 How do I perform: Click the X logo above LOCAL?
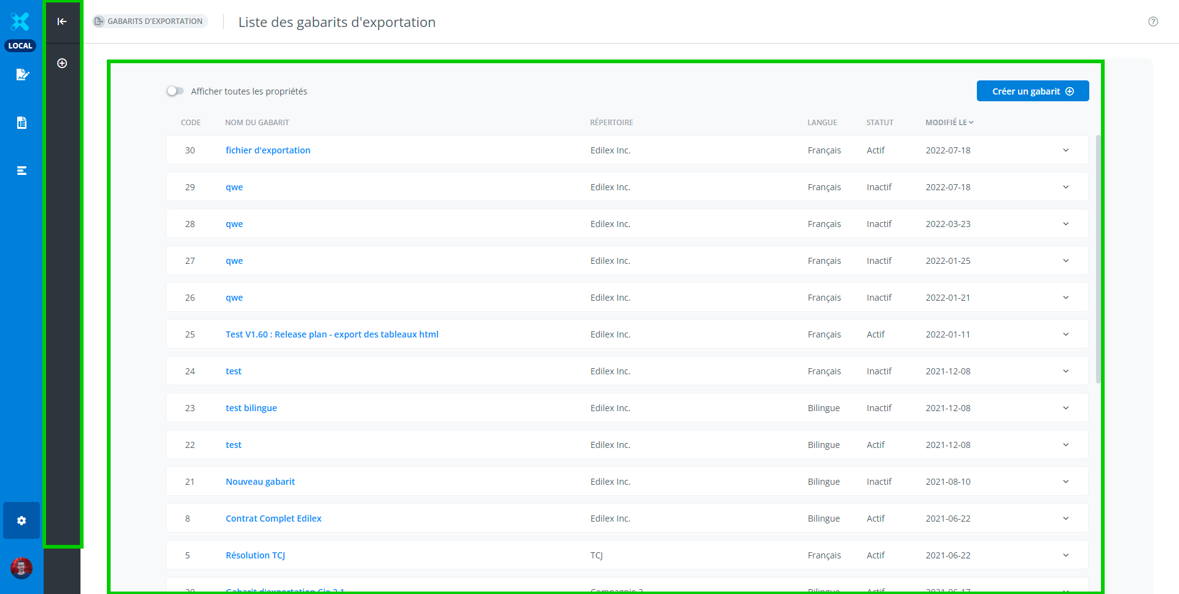[x=20, y=21]
